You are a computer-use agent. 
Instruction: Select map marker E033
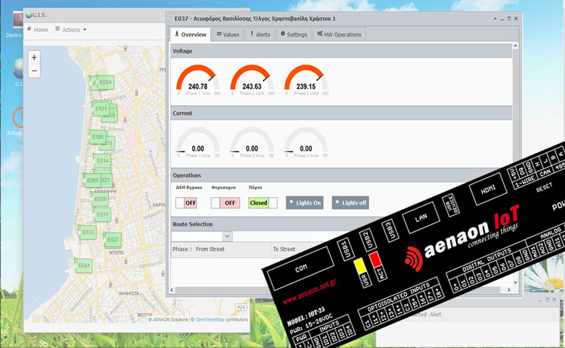pyautogui.click(x=88, y=232)
